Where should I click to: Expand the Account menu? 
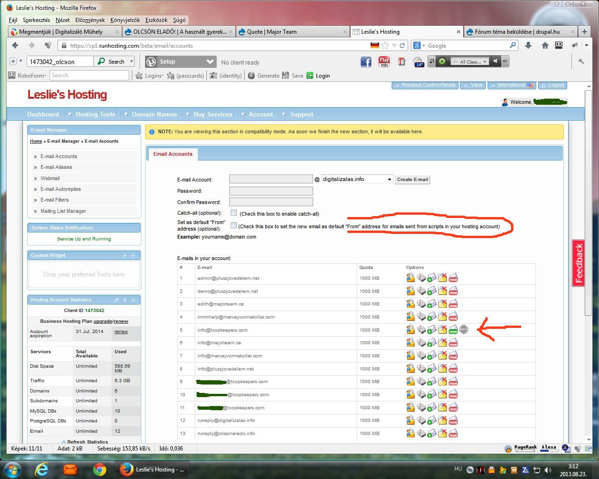[x=257, y=114]
